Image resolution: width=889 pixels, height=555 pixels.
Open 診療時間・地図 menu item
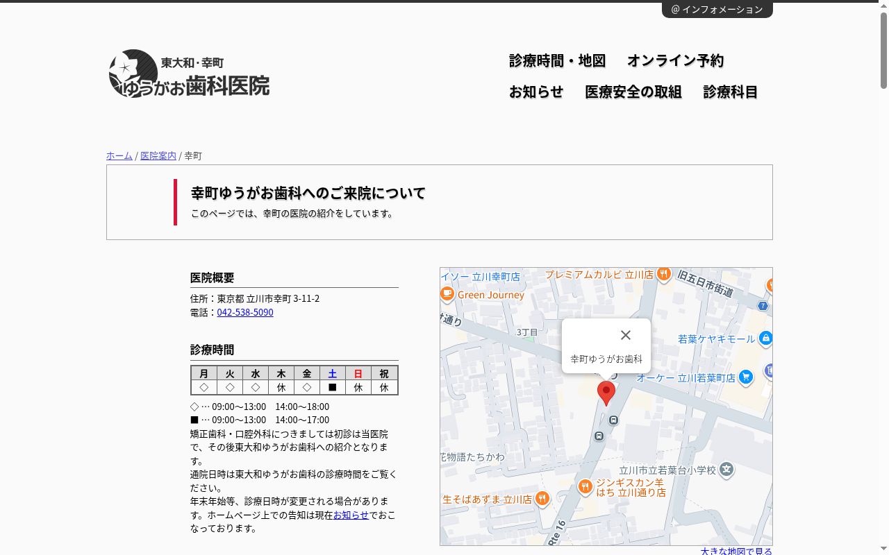pyautogui.click(x=557, y=60)
